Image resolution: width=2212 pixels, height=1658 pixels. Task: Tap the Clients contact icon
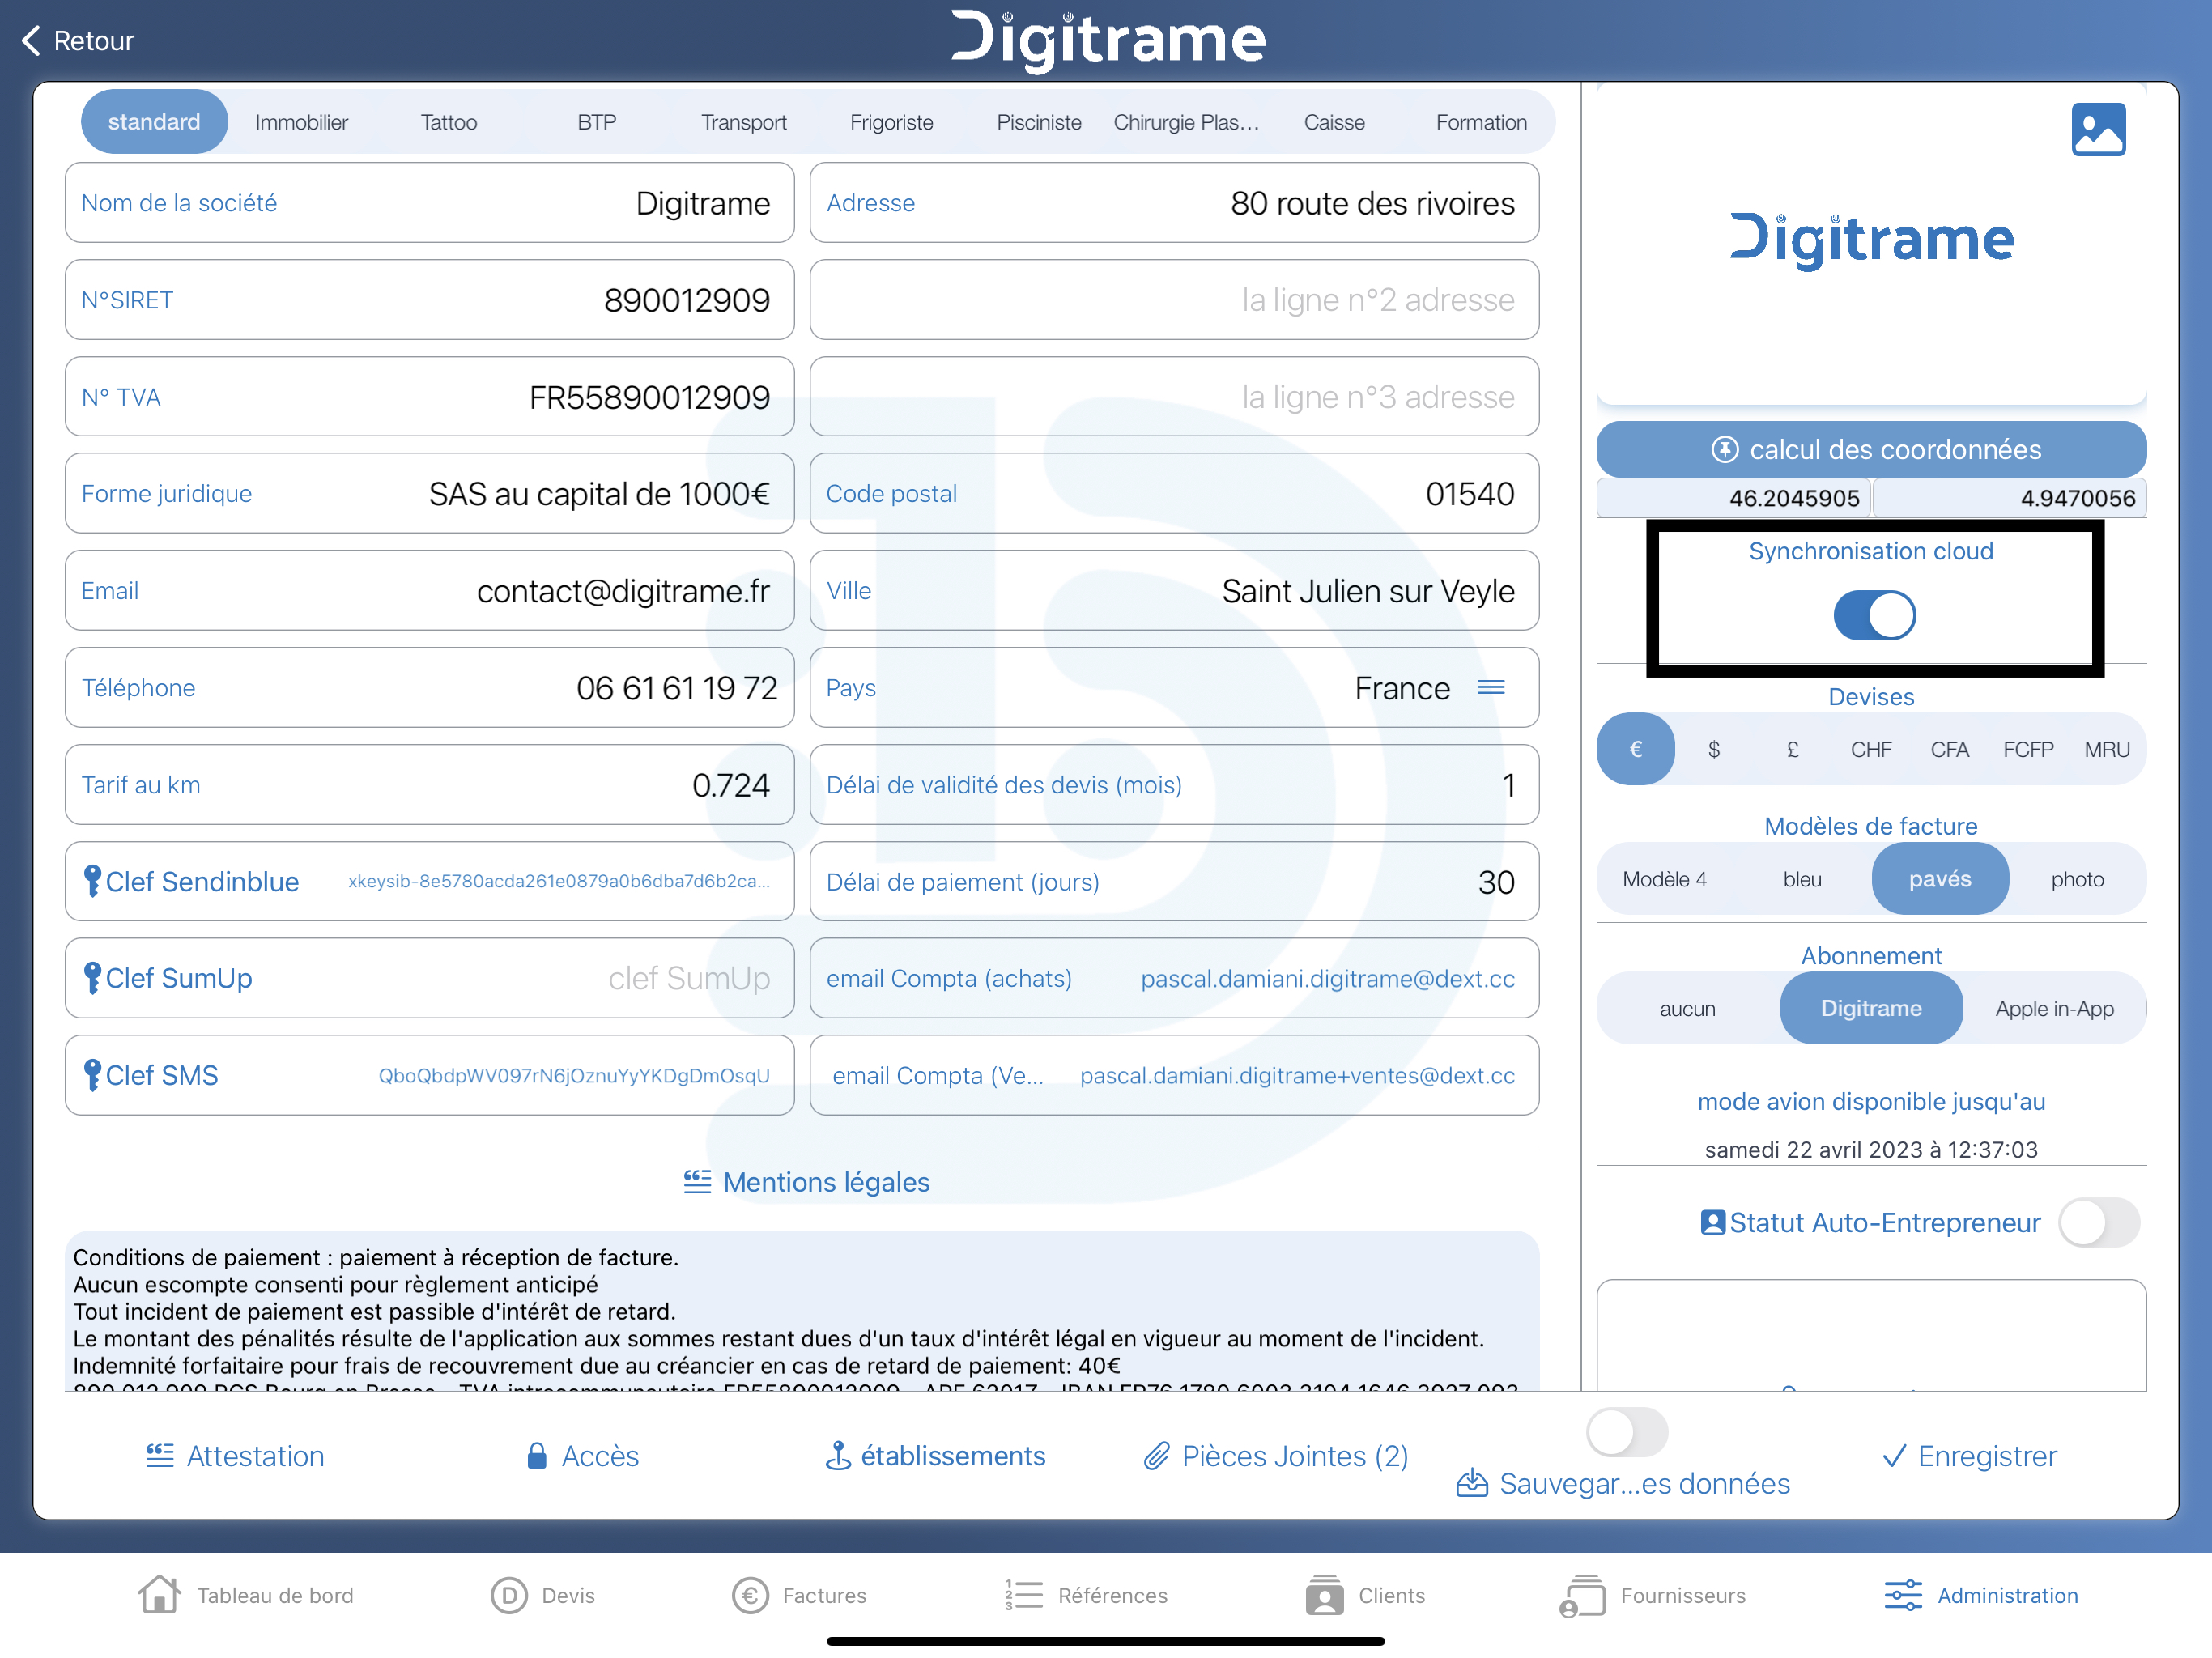(1324, 1595)
